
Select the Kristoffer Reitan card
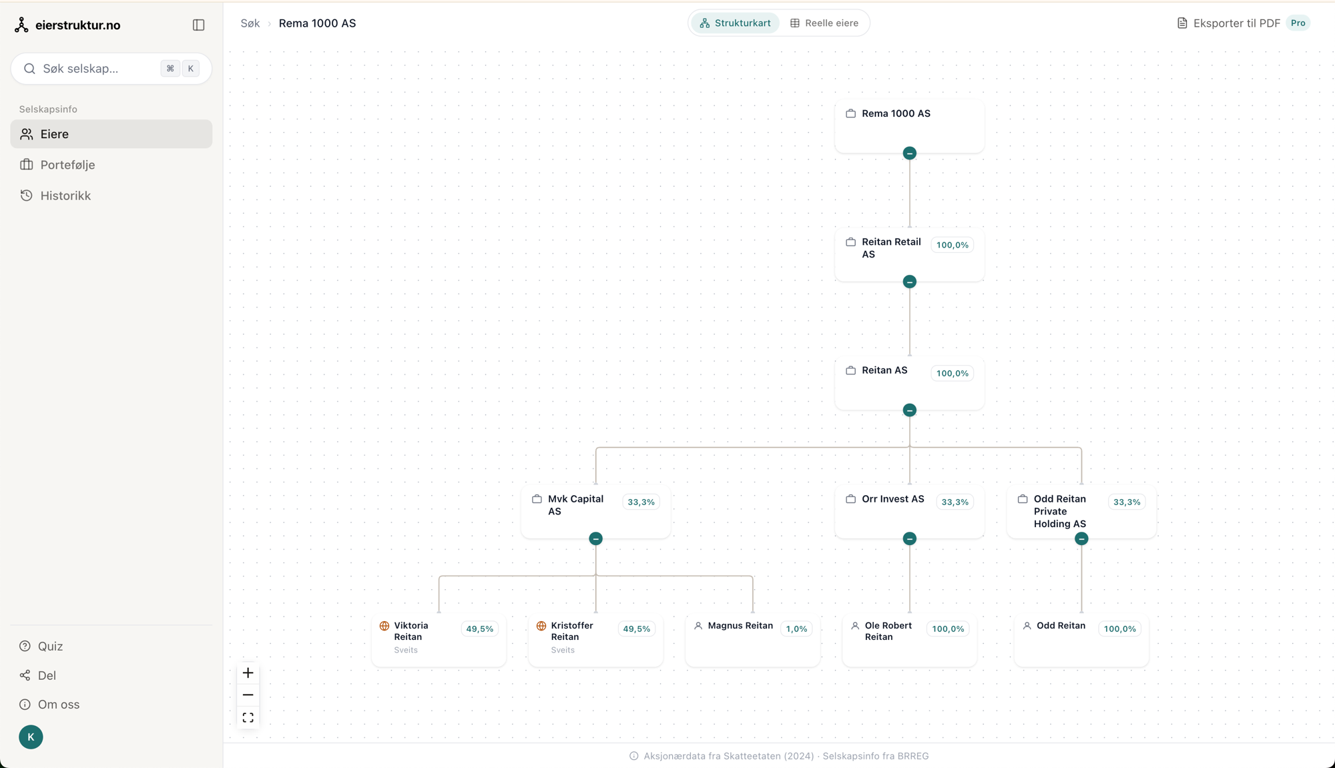(595, 640)
